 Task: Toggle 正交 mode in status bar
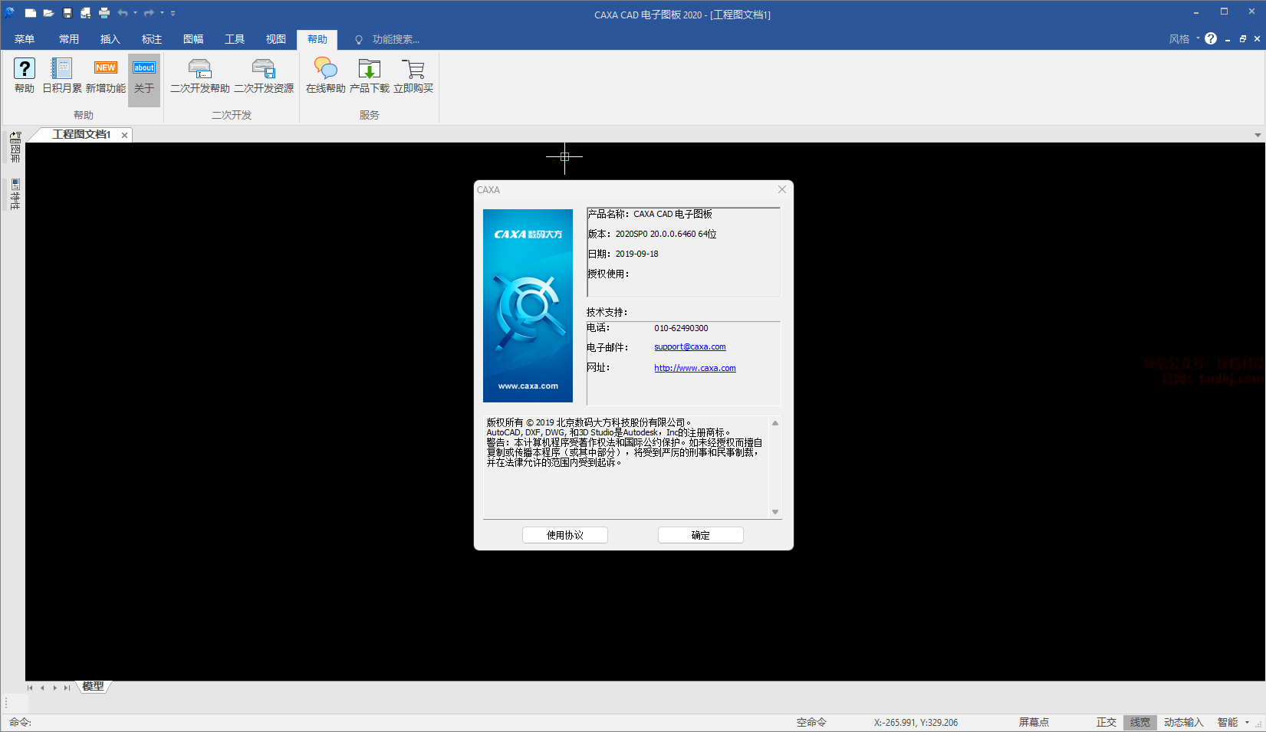click(x=1106, y=722)
